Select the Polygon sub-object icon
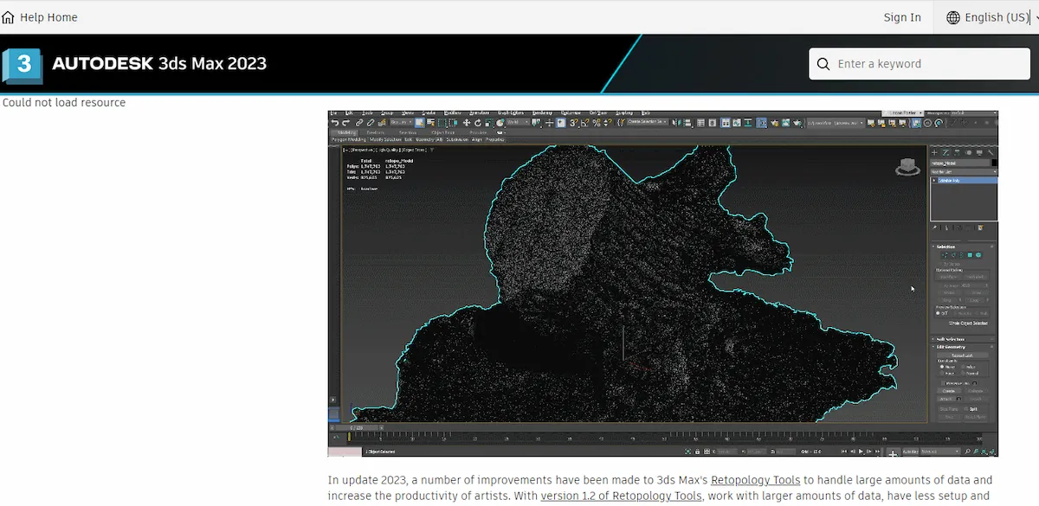The height and width of the screenshot is (506, 1039). pos(970,254)
